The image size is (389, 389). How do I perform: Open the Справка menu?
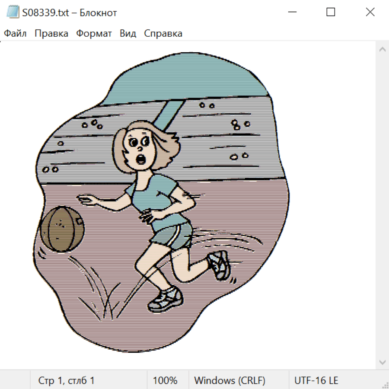[x=163, y=34]
